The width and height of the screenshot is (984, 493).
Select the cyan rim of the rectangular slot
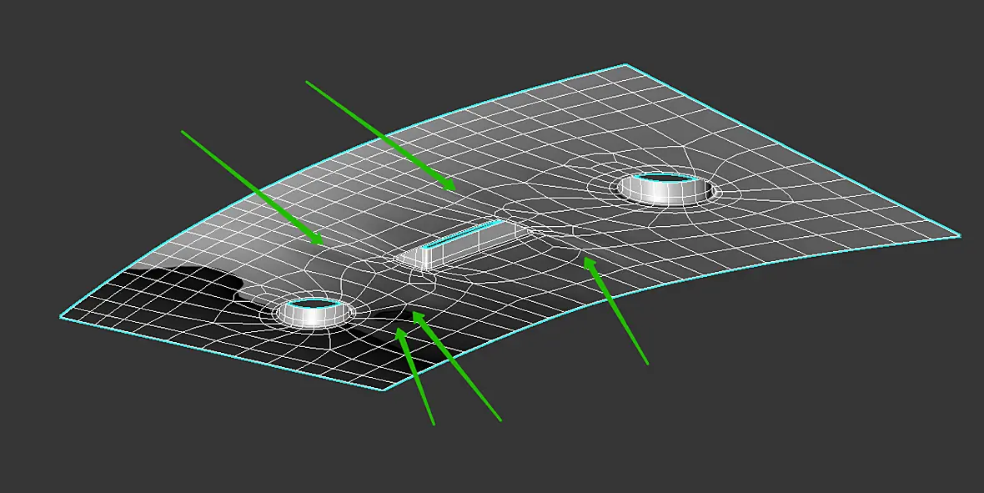tap(464, 235)
